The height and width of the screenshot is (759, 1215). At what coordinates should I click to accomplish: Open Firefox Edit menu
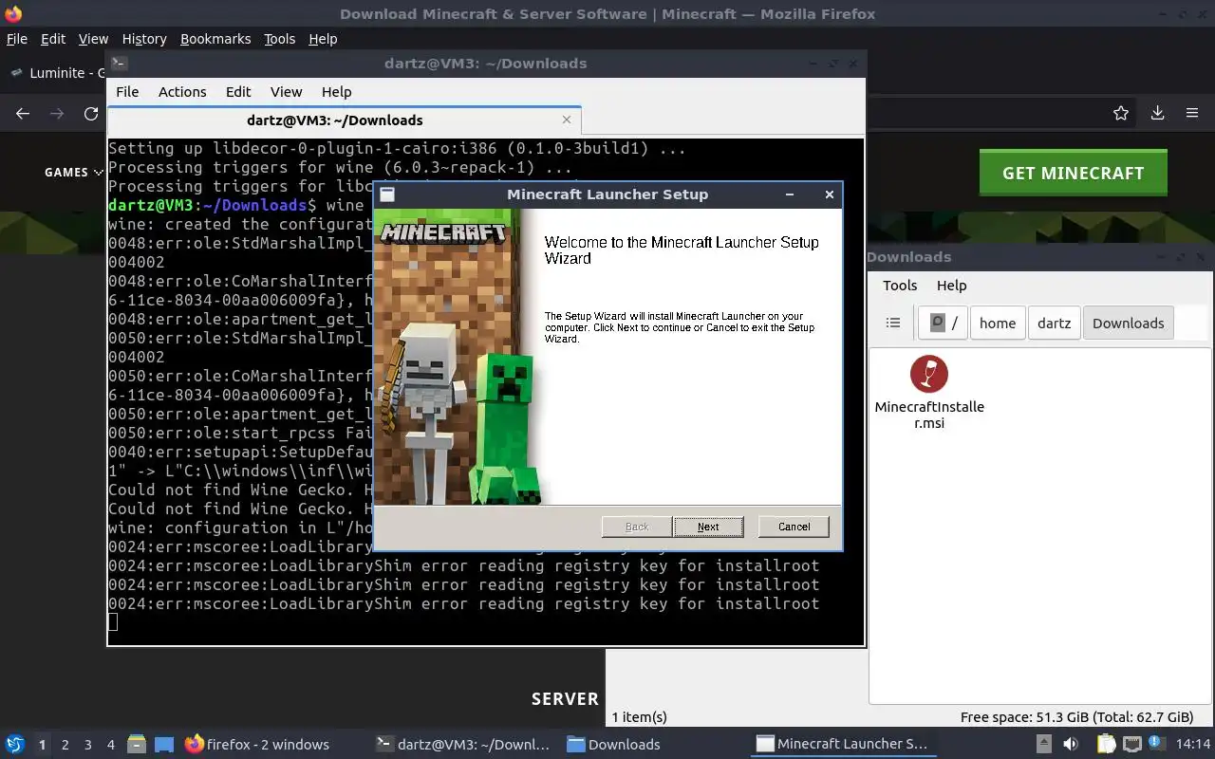[53, 39]
